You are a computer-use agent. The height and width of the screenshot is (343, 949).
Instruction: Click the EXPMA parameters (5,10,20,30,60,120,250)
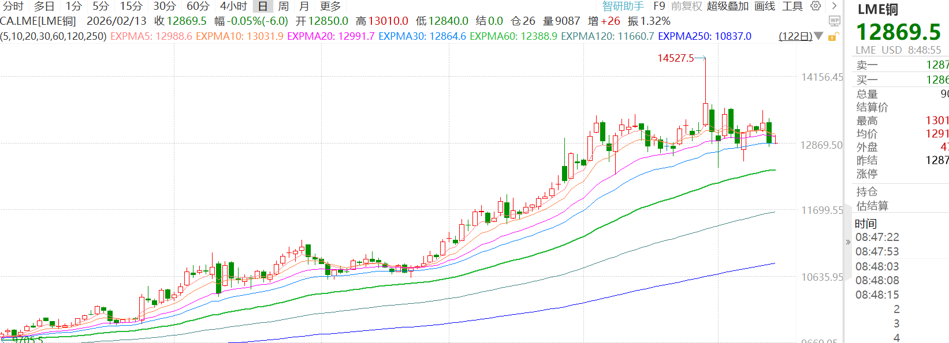tap(54, 36)
